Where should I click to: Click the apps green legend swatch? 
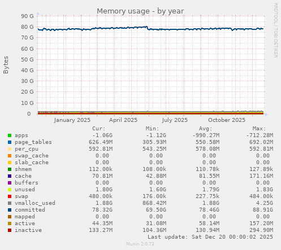pos(10,135)
